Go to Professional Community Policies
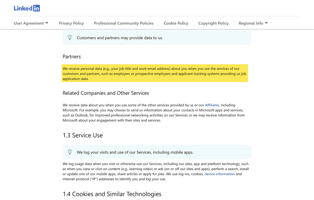The height and width of the screenshot is (200, 314). (124, 23)
